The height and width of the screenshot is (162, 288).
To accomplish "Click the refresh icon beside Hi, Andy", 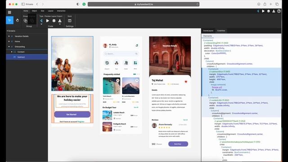I will (x=137, y=45).
